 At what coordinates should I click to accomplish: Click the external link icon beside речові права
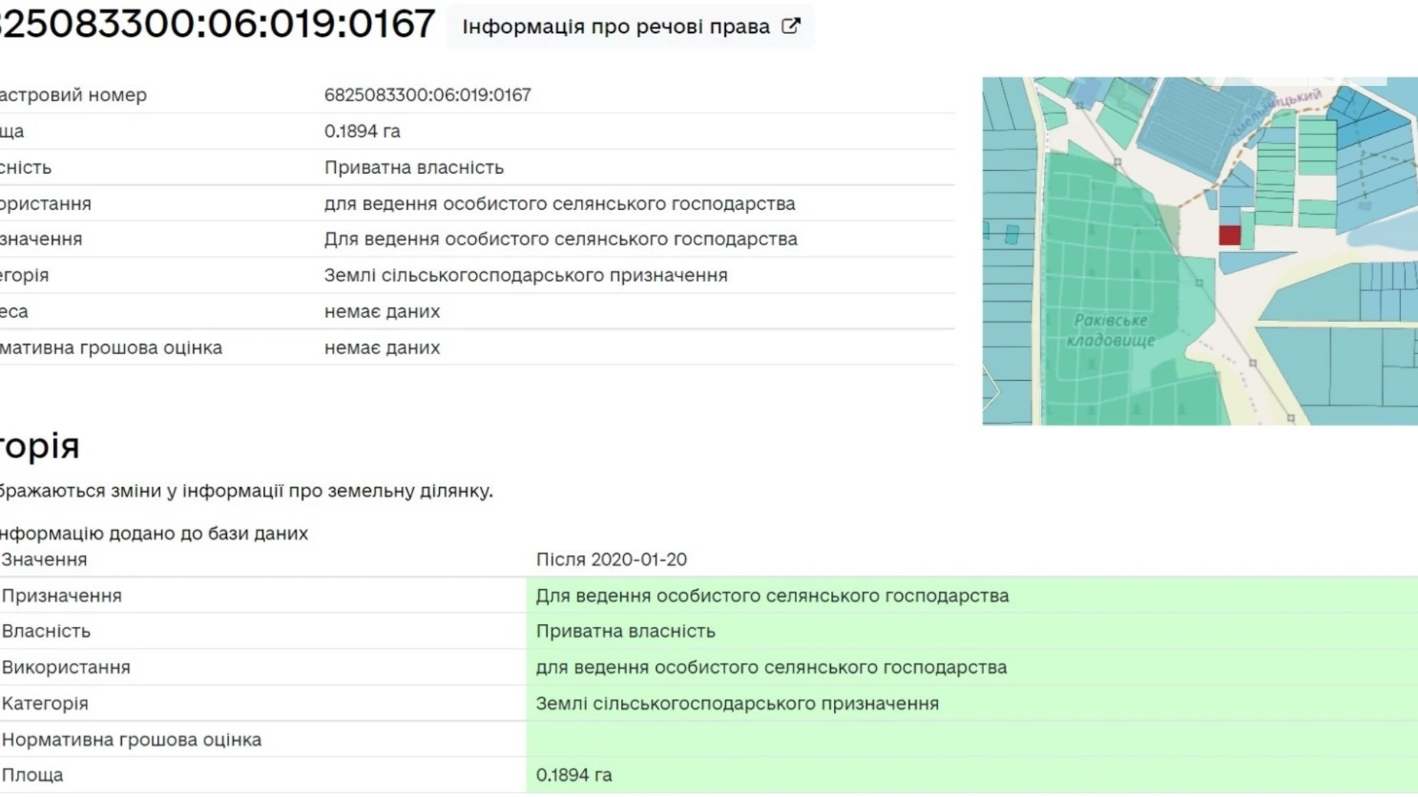click(x=790, y=26)
